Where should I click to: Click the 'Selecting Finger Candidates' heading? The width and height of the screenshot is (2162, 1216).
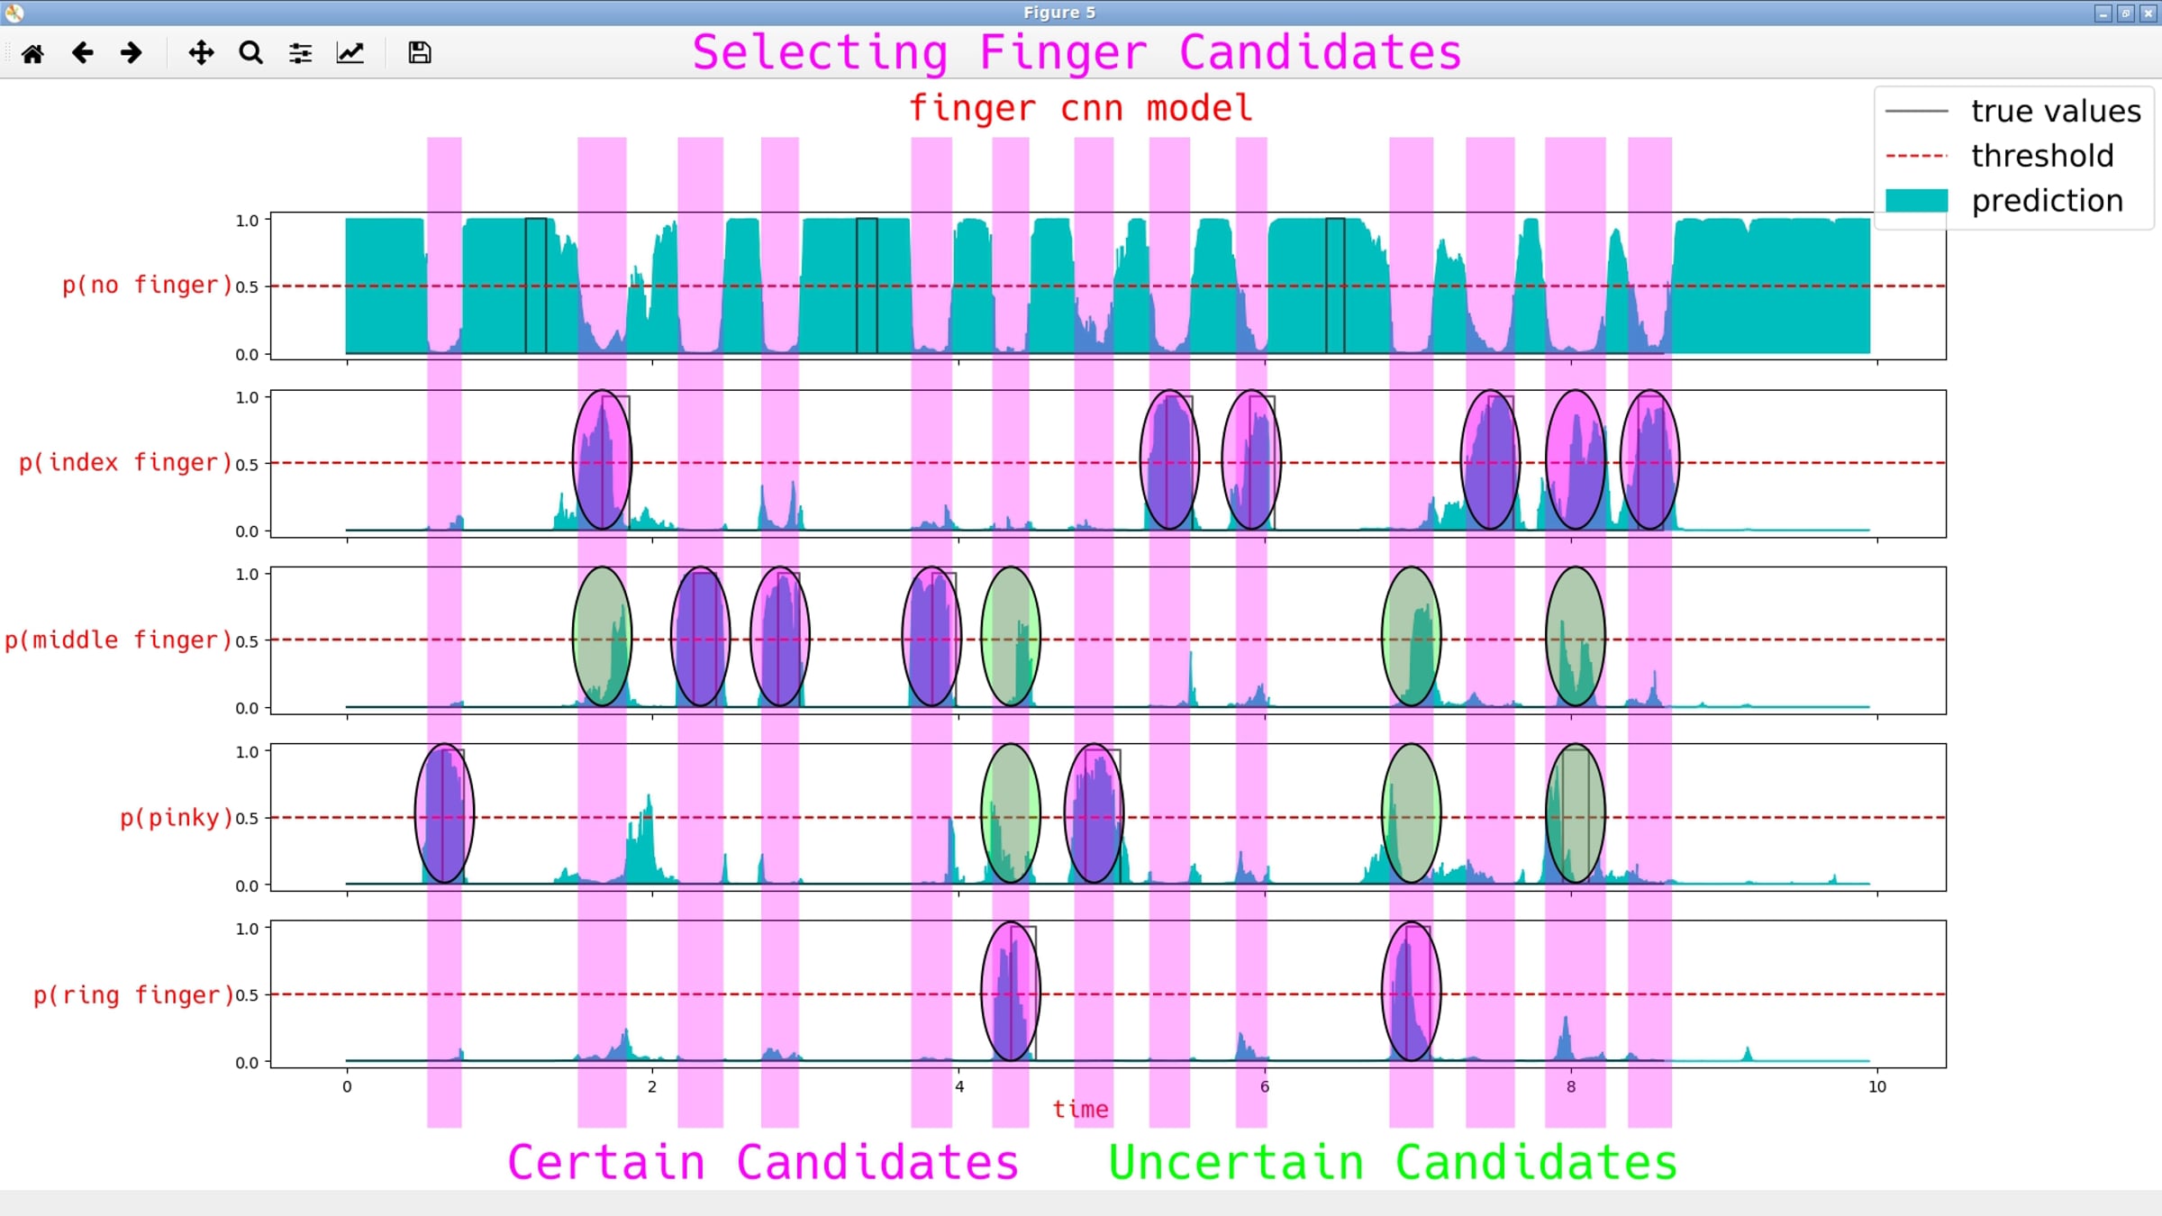click(x=1076, y=52)
